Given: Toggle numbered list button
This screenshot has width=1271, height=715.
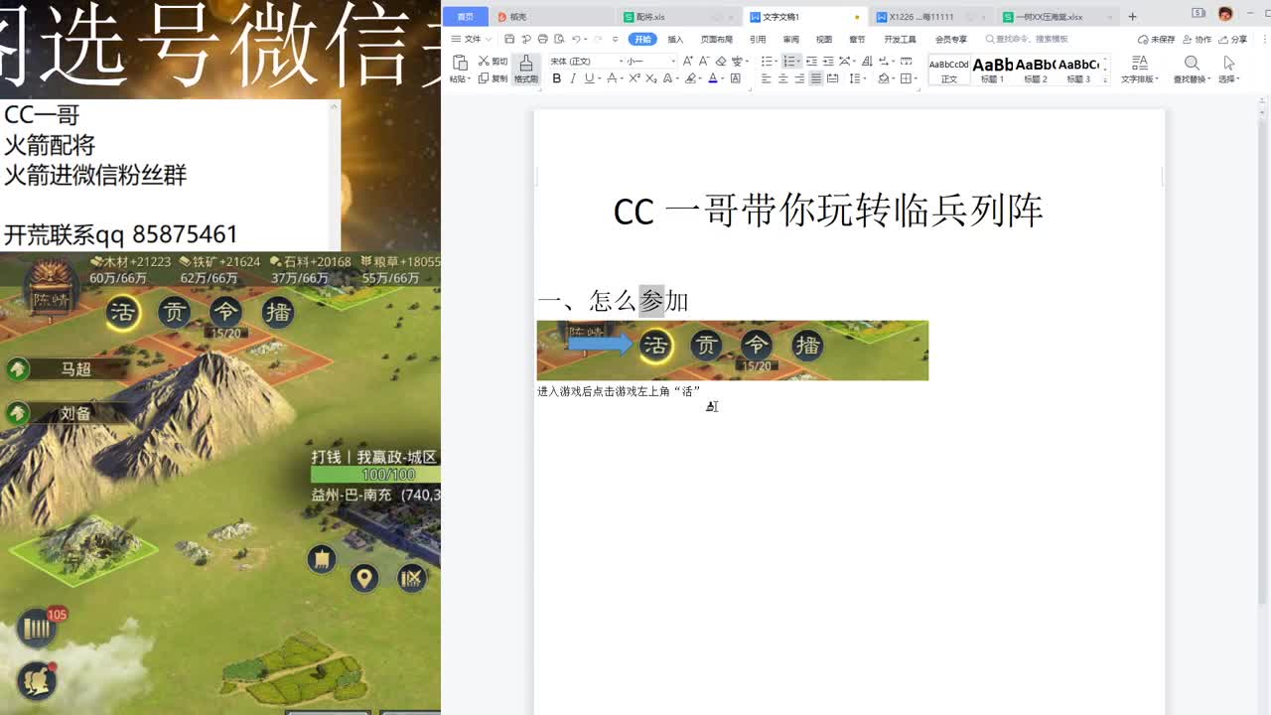Looking at the screenshot, I should pos(789,61).
